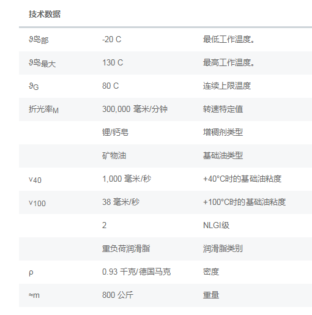312x315 pixels.
Task: Click the 转速特定值 description
Action: tap(223, 109)
